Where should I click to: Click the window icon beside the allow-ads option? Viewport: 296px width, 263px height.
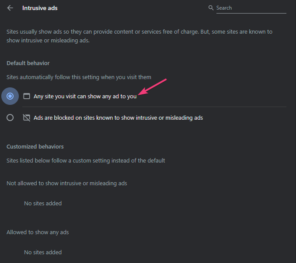pos(27,96)
